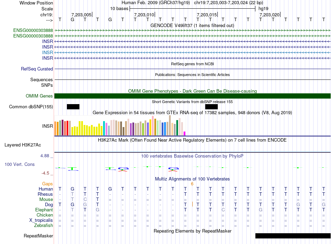Open the OMIM Genes track label
The height and width of the screenshot is (244, 331).
click(39, 96)
